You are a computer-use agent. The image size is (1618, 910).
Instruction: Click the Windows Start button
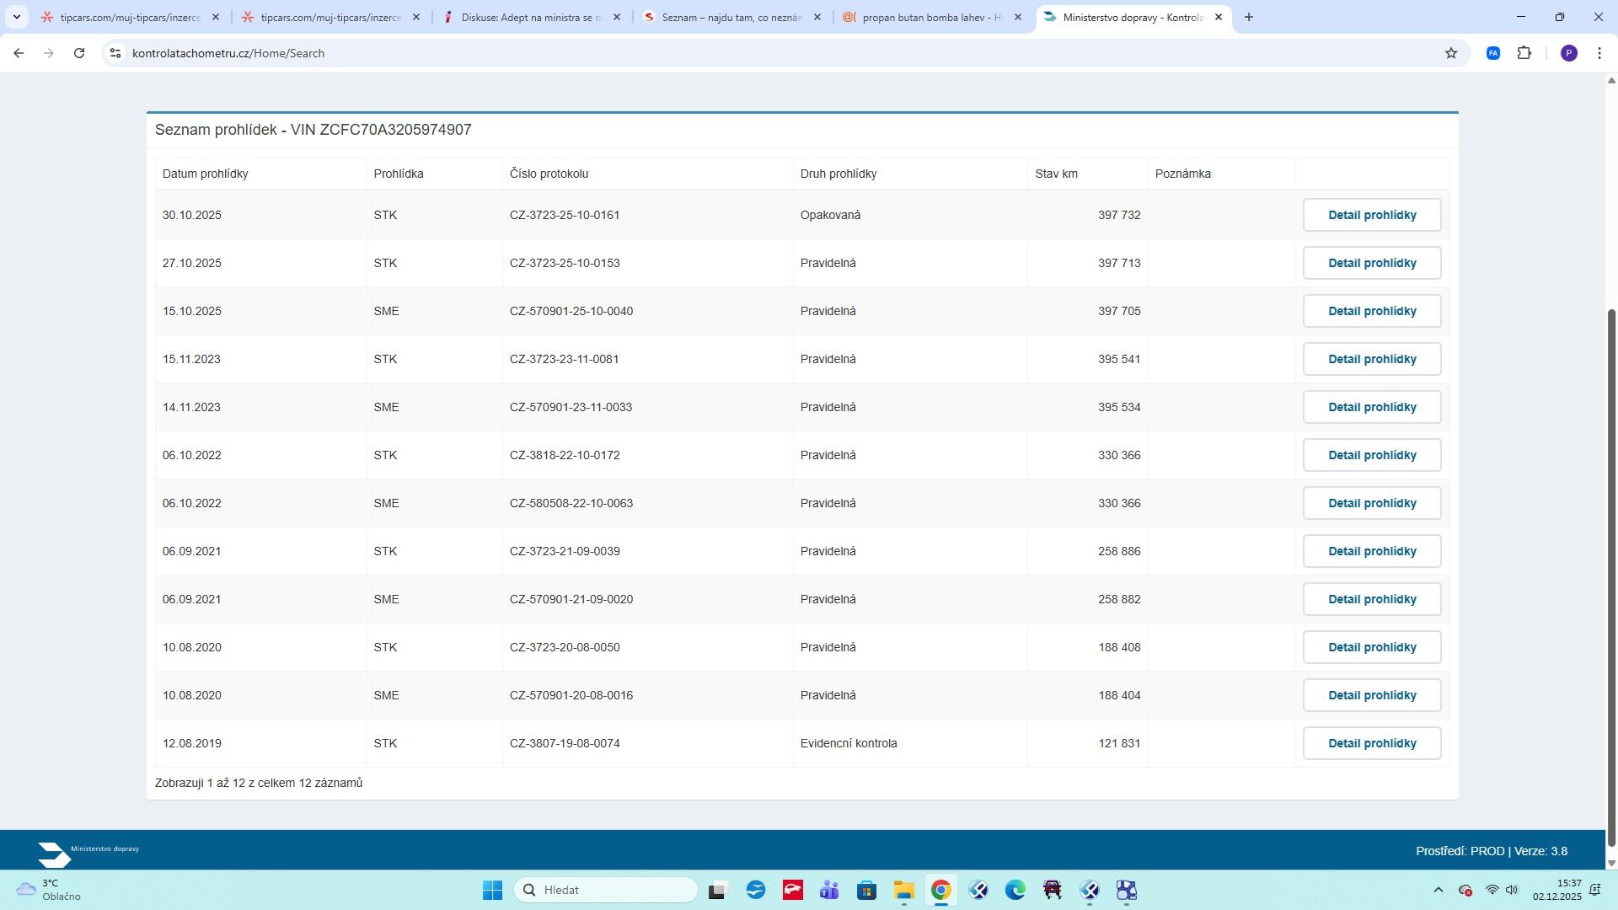tap(492, 891)
